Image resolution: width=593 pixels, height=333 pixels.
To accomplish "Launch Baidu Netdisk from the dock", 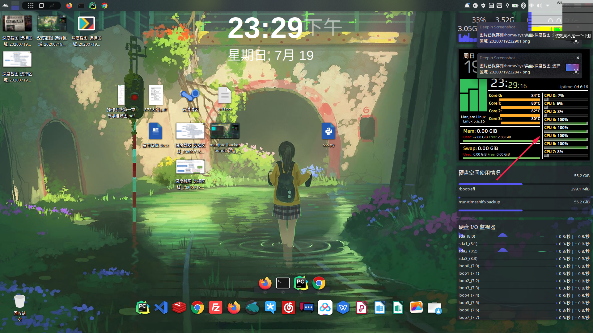I will pos(325,307).
